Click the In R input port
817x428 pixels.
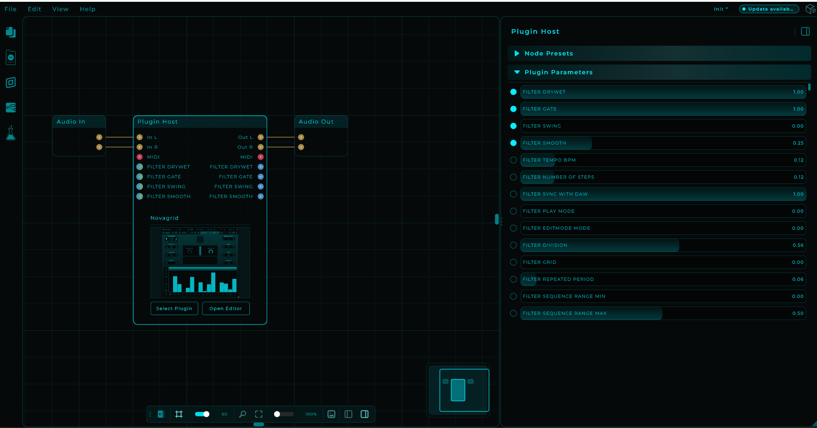[x=140, y=147]
